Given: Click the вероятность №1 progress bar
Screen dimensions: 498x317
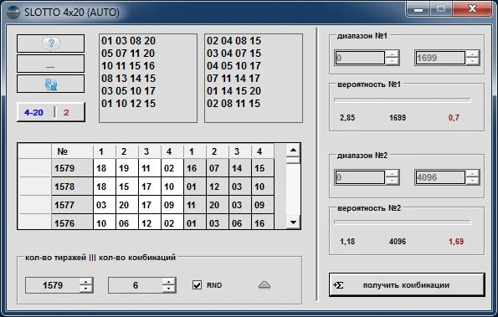Looking at the screenshot, I should (402, 100).
